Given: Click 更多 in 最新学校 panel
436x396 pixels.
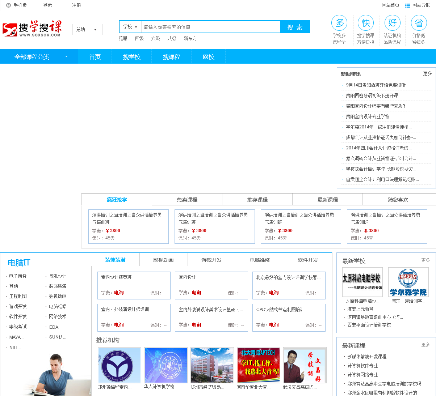Looking at the screenshot, I should tap(425, 260).
